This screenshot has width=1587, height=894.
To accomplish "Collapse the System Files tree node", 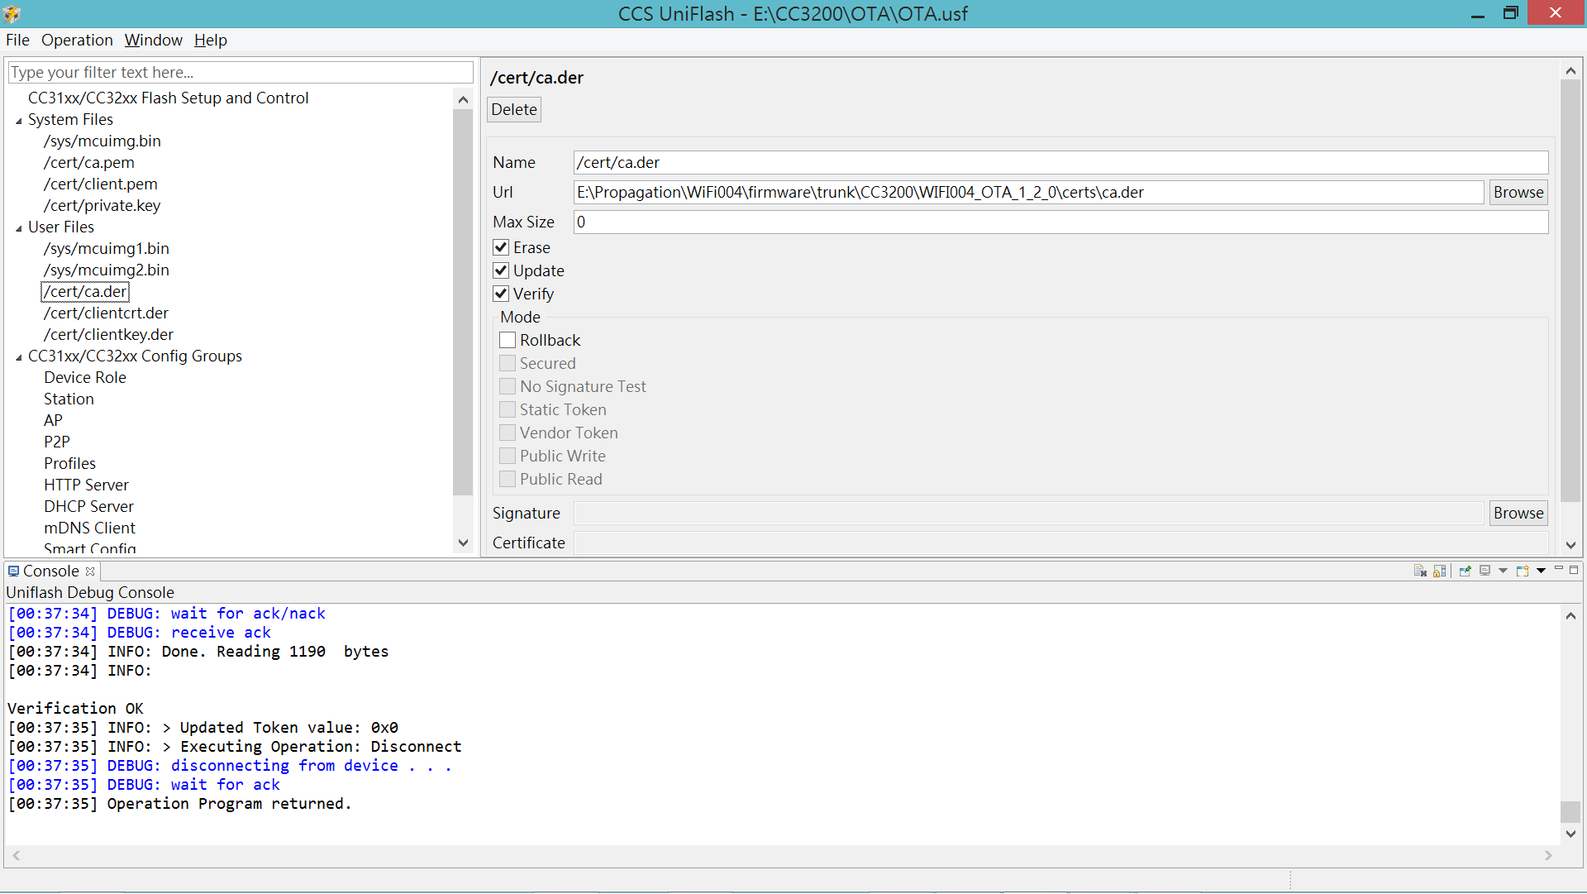I will [19, 121].
